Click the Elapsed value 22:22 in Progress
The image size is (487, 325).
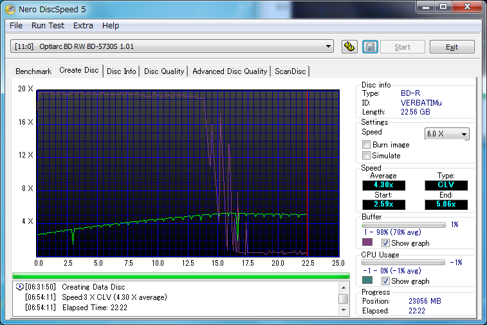point(416,311)
